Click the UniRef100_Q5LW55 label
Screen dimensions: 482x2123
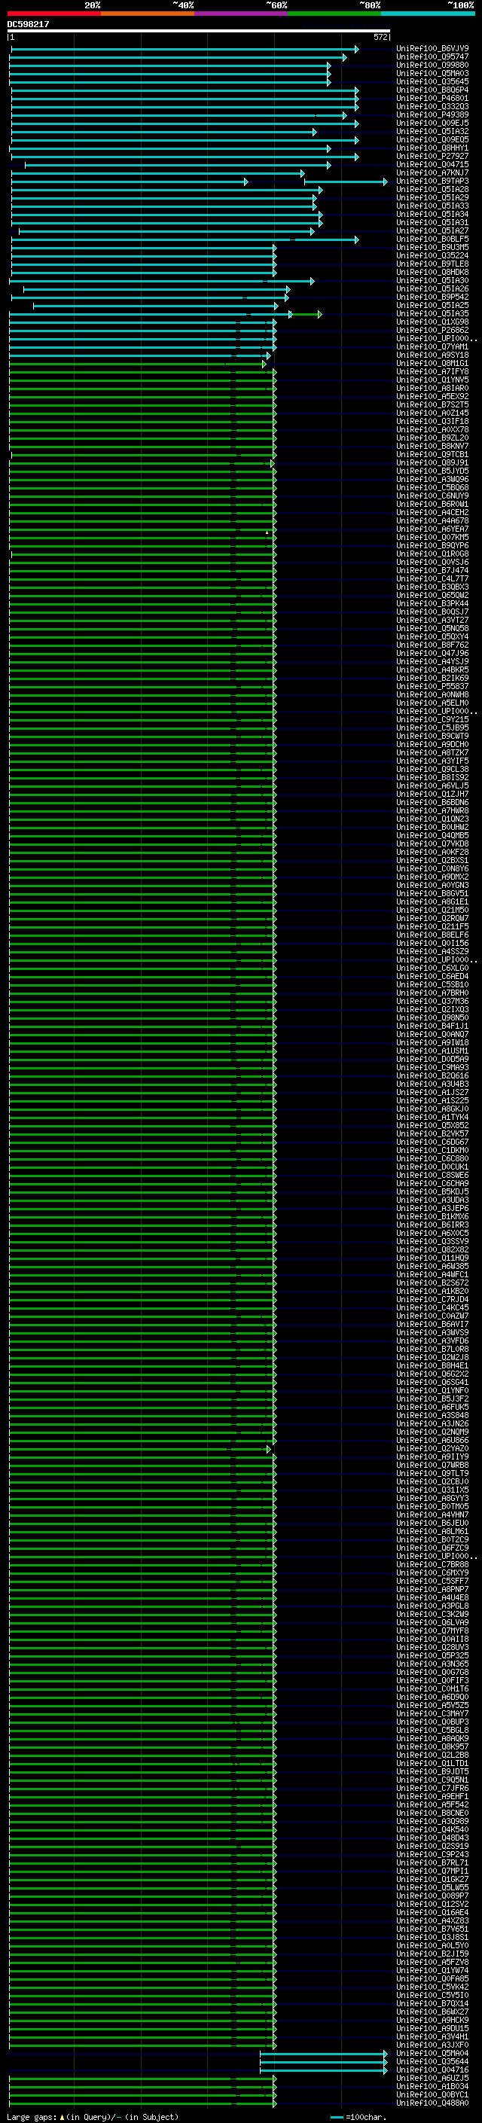tap(432, 1887)
